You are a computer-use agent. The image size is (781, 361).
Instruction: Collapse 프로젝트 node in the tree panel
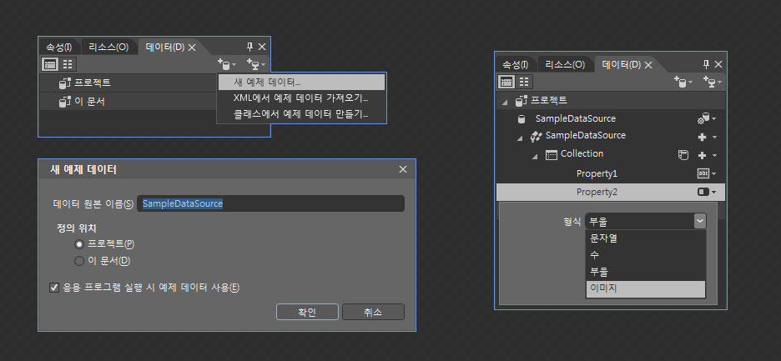(506, 101)
